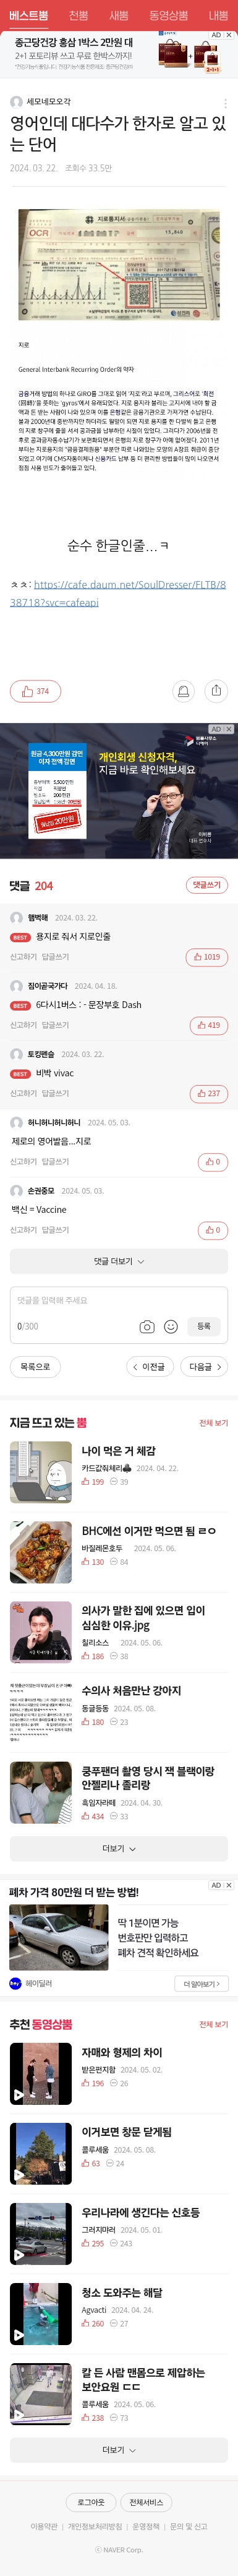The image size is (238, 2576).
Task: Open the cafe.daum.net source link
Action: pos(117,593)
